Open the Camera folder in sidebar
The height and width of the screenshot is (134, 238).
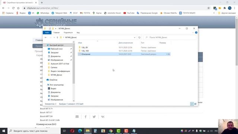[x=54, y=67]
